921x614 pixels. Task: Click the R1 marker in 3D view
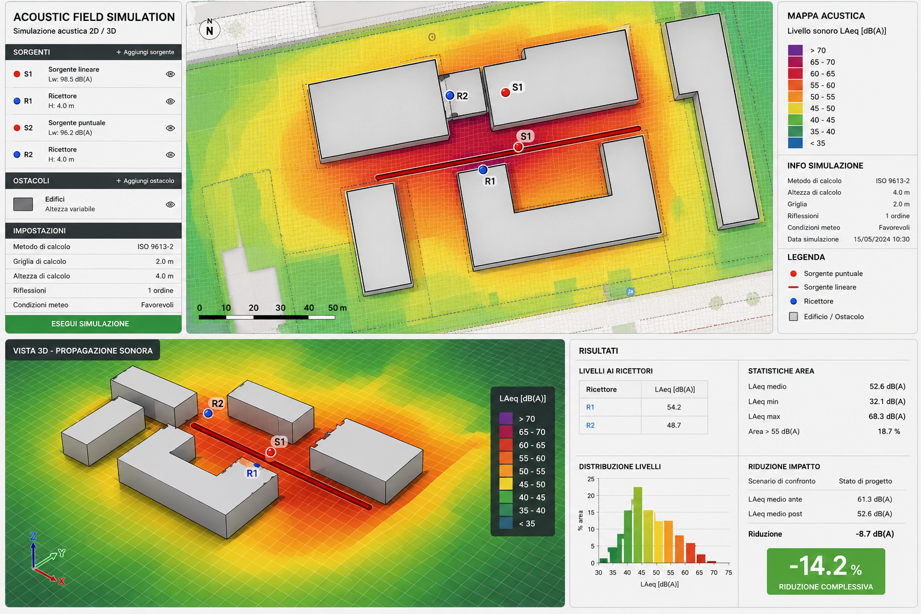[x=257, y=464]
